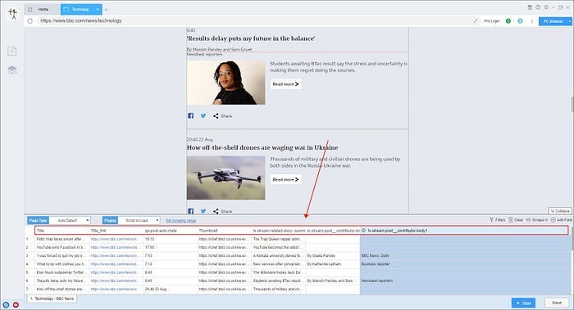Click the field settings icon on contributor-body1 column
The image size is (574, 310).
(363, 231)
